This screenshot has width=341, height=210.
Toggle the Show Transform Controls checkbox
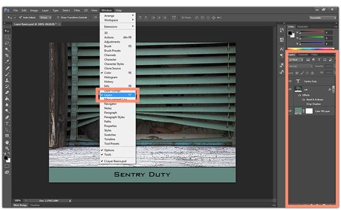coord(58,18)
